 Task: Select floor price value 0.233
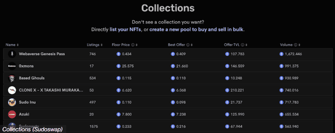click(127, 127)
